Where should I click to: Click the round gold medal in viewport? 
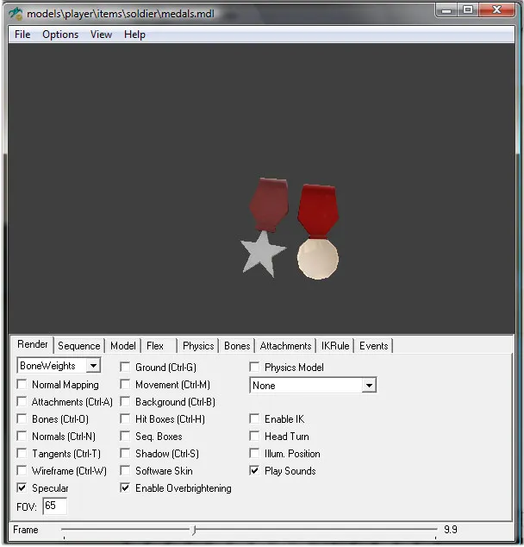(x=317, y=259)
